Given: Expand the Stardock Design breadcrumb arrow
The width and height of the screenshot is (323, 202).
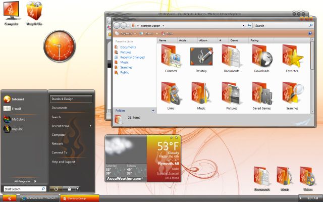Looking at the screenshot, I should point(164,26).
